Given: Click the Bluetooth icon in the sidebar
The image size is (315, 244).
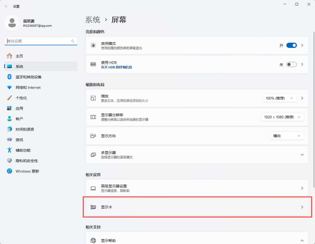Looking at the screenshot, I should 9,77.
